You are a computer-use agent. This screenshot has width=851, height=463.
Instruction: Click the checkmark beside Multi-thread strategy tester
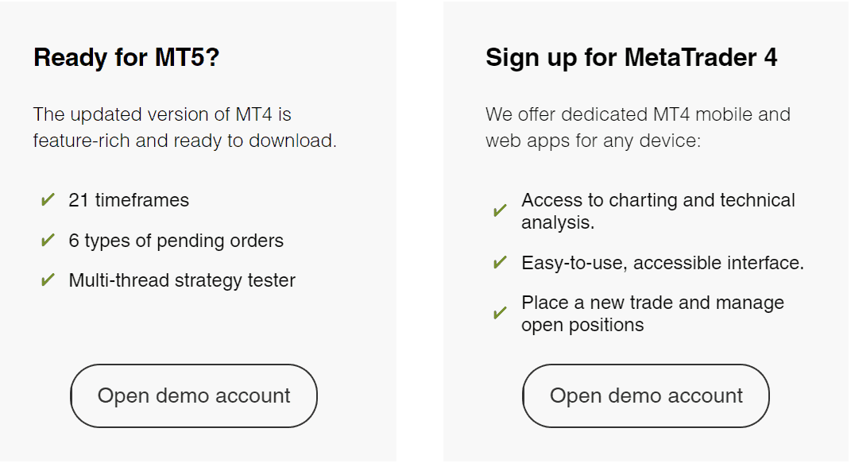pos(48,280)
